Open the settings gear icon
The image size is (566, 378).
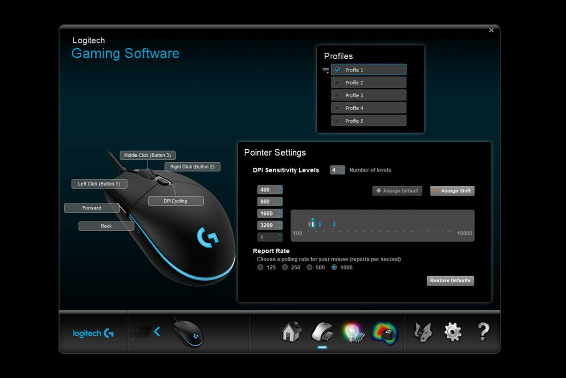[453, 332]
